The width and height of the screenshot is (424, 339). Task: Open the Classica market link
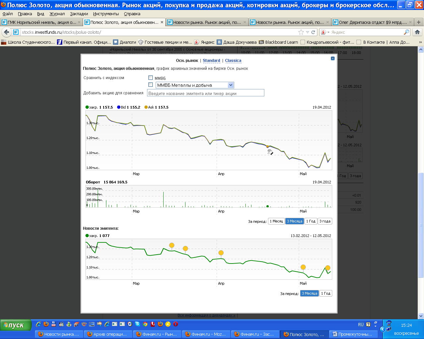click(233, 61)
